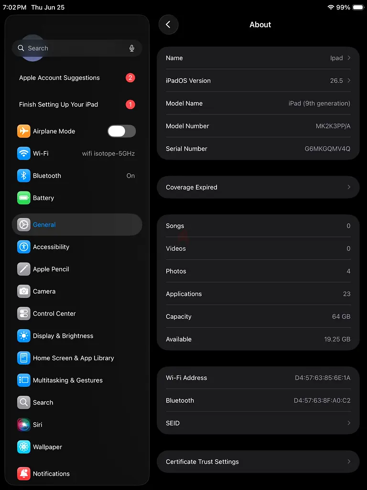Open Bluetooth via its blue icon
The height and width of the screenshot is (490, 367).
coord(24,176)
